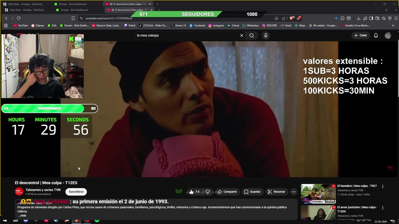Open the TikTok bookmark

click(153, 26)
